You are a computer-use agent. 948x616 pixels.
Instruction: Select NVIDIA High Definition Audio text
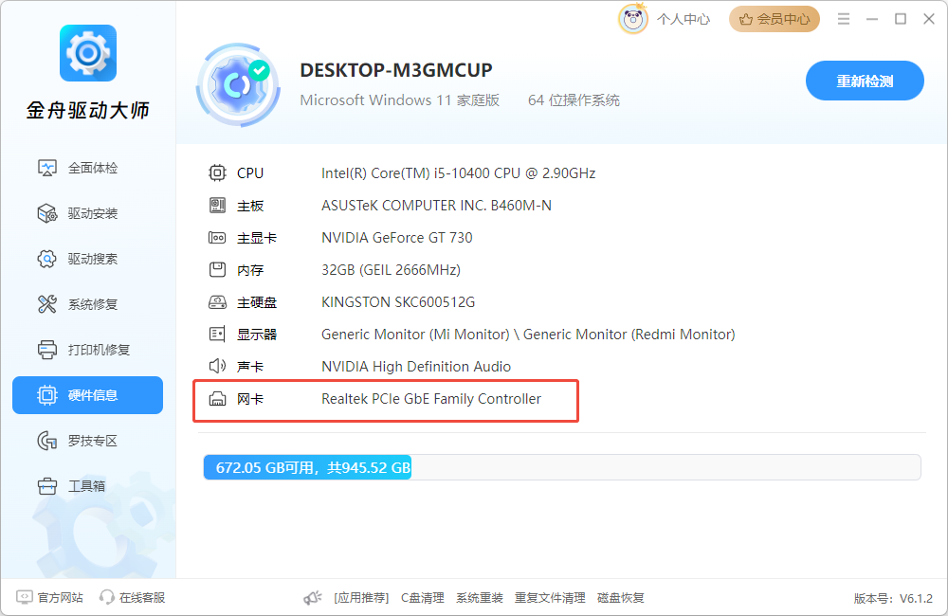point(416,367)
